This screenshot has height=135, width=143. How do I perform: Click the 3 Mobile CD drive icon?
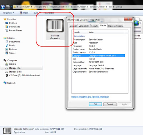pos(7,75)
